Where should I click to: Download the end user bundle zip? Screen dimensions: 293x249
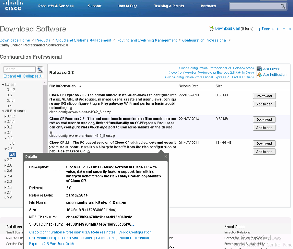click(x=264, y=120)
